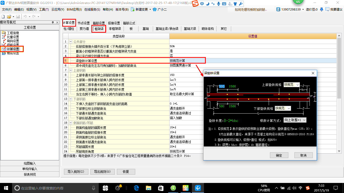
Task: Collapse the 公共部分 group
Action: pos(71,41)
